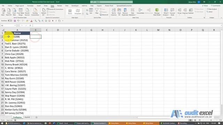Open Text to Columns wizard

click(114, 12)
